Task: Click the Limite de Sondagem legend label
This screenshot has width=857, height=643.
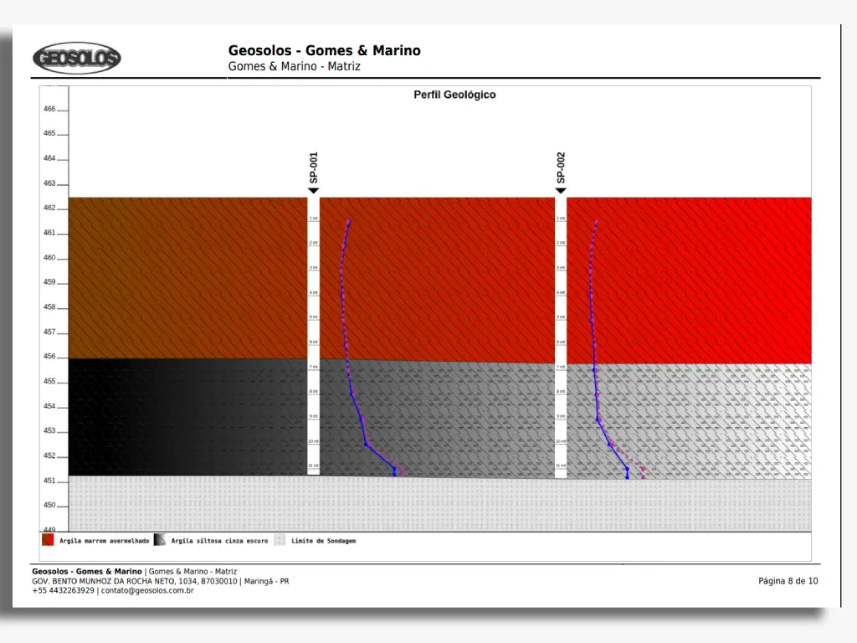Action: tap(323, 541)
